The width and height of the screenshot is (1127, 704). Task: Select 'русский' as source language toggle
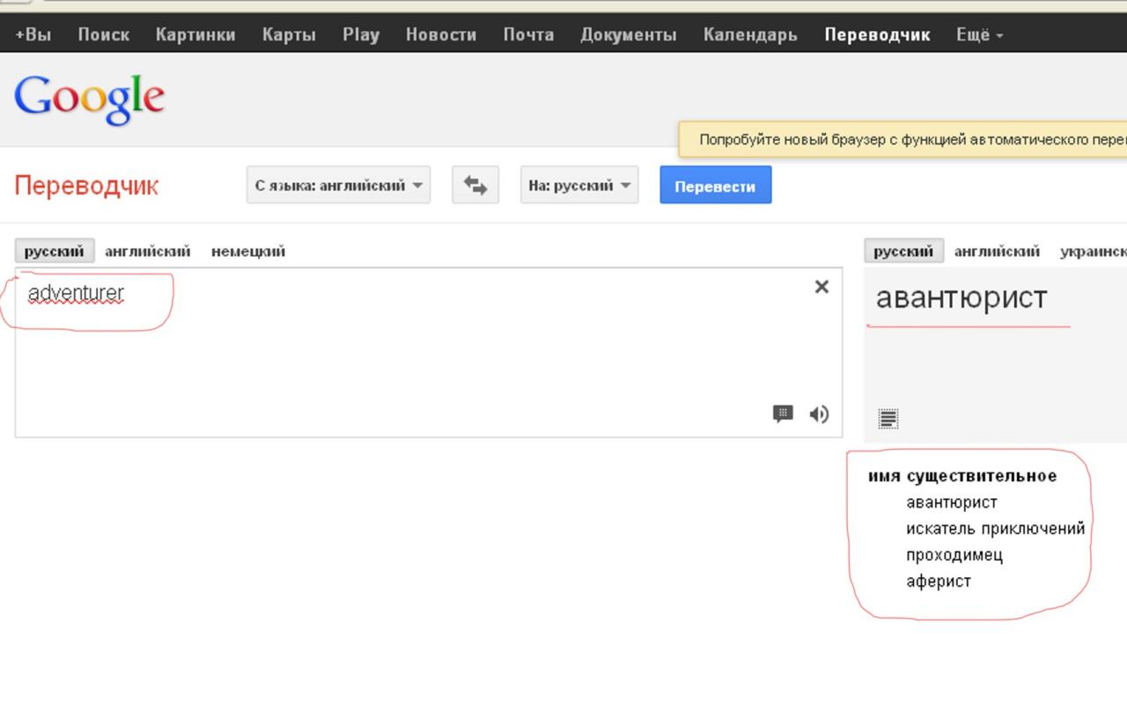(54, 251)
